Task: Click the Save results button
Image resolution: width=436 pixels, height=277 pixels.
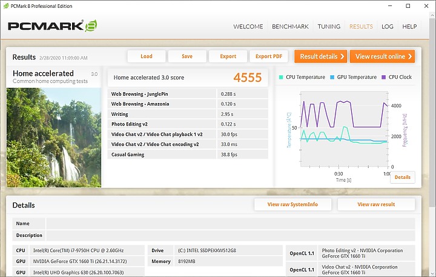Action: coord(187,56)
